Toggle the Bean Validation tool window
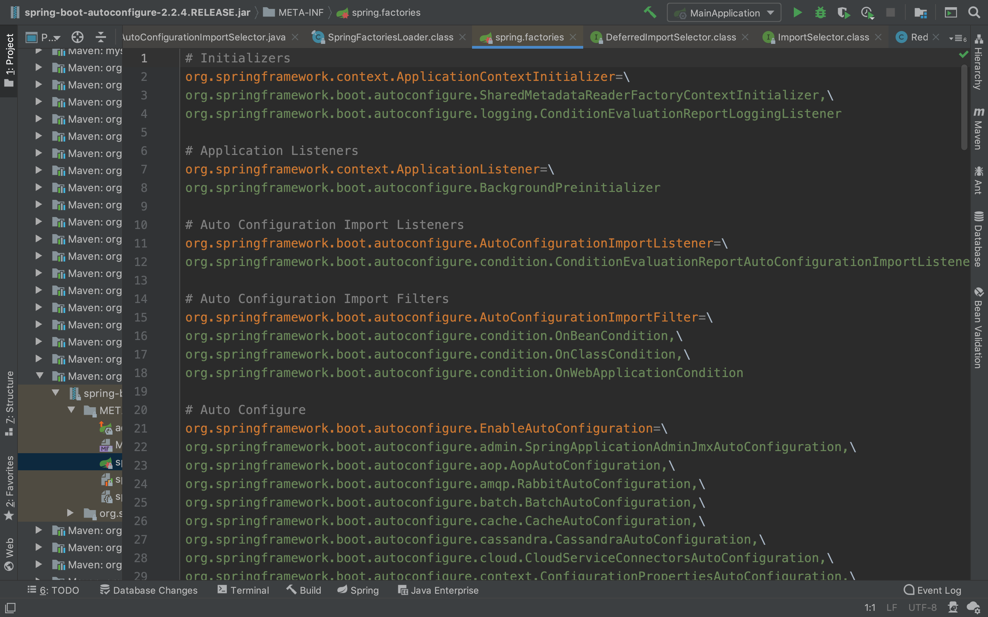This screenshot has width=988, height=617. pyautogui.click(x=978, y=328)
